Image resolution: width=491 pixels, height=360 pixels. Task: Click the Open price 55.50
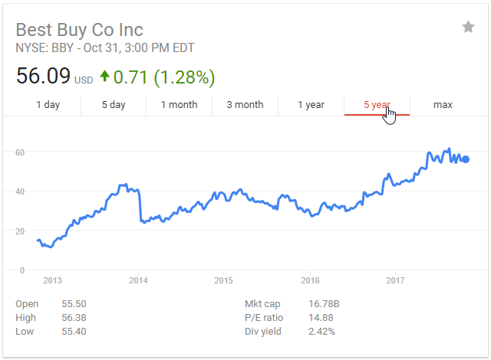tap(74, 304)
